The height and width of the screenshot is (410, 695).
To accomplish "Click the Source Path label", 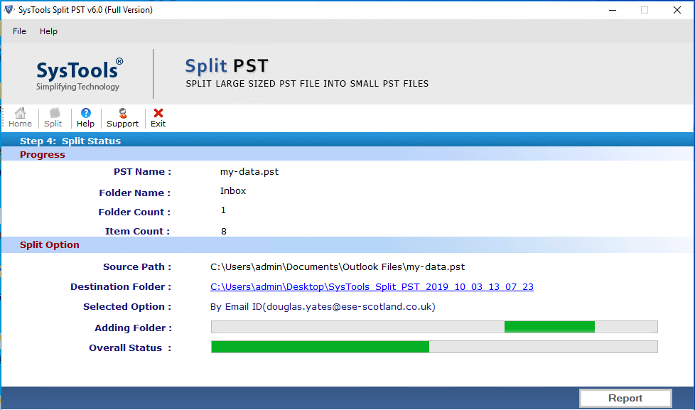I will 137,267.
